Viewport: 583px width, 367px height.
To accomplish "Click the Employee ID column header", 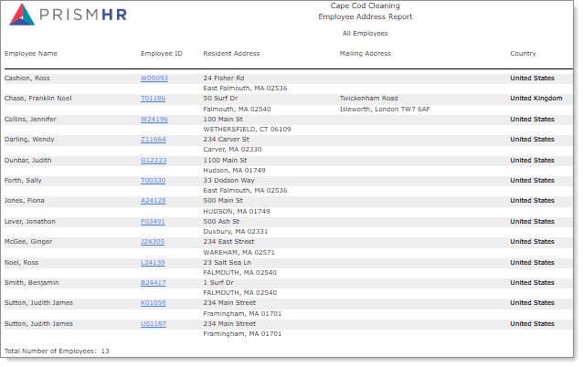I will [x=162, y=54].
